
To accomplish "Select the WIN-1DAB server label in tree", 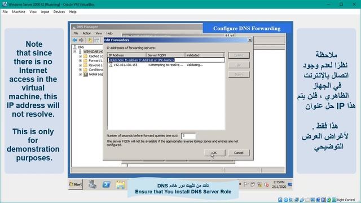I will point(93,51).
